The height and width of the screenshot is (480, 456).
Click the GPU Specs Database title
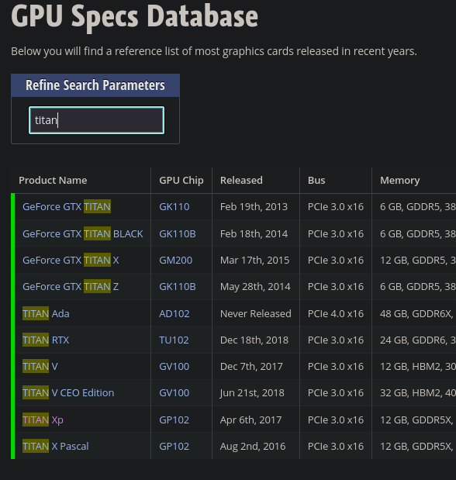(x=134, y=17)
